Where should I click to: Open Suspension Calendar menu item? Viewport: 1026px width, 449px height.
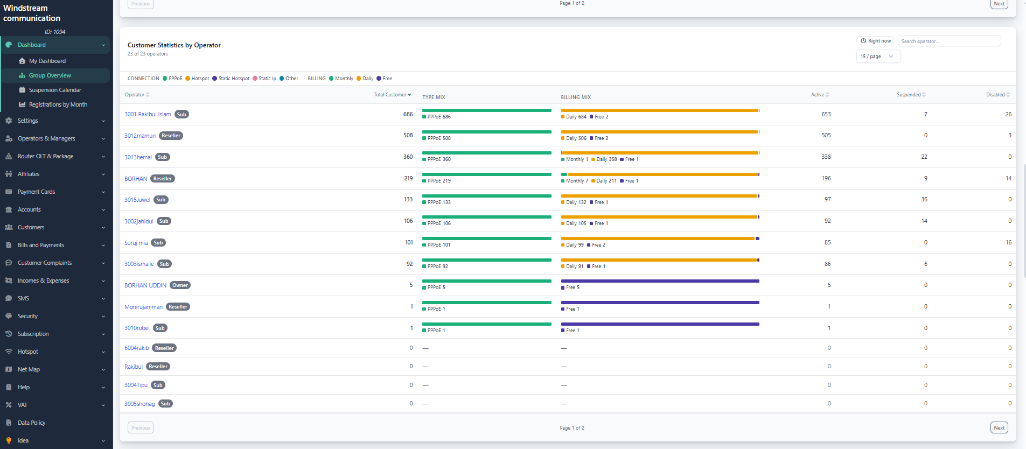coord(55,90)
